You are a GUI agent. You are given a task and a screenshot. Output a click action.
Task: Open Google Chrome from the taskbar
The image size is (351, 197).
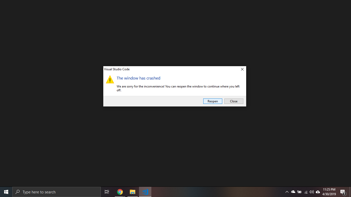click(x=120, y=192)
